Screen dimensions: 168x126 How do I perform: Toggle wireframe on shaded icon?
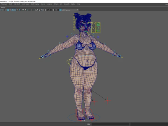[x=13, y=10]
